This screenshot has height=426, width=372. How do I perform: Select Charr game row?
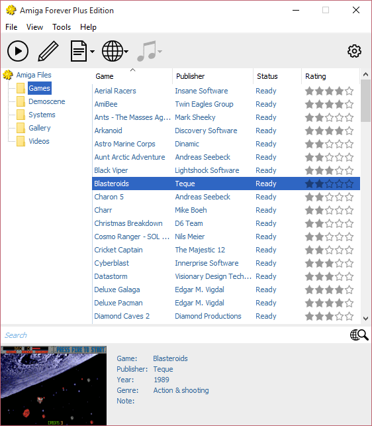[226, 210]
